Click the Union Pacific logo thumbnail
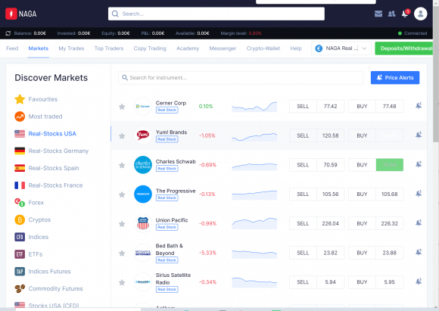This screenshot has width=439, height=311. [143, 223]
